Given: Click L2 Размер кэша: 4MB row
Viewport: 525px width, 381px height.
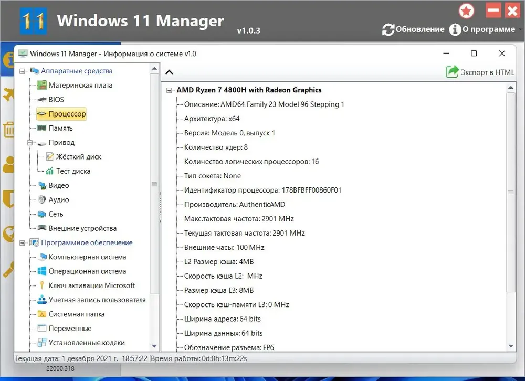Looking at the screenshot, I should coord(219,262).
